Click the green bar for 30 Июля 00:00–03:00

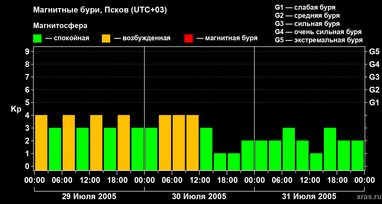(x=151, y=149)
